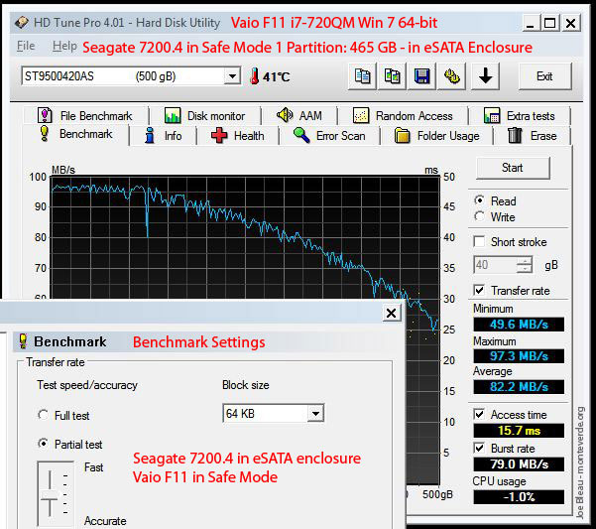Click the Info tab blue icon
Screen dimensions: 596x529
click(150, 135)
